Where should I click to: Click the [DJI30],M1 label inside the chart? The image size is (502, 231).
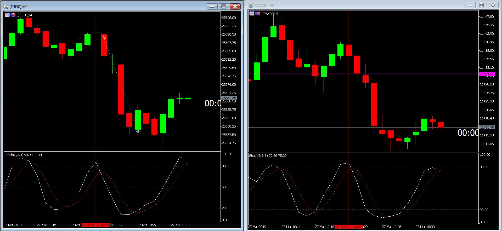[x=26, y=15]
